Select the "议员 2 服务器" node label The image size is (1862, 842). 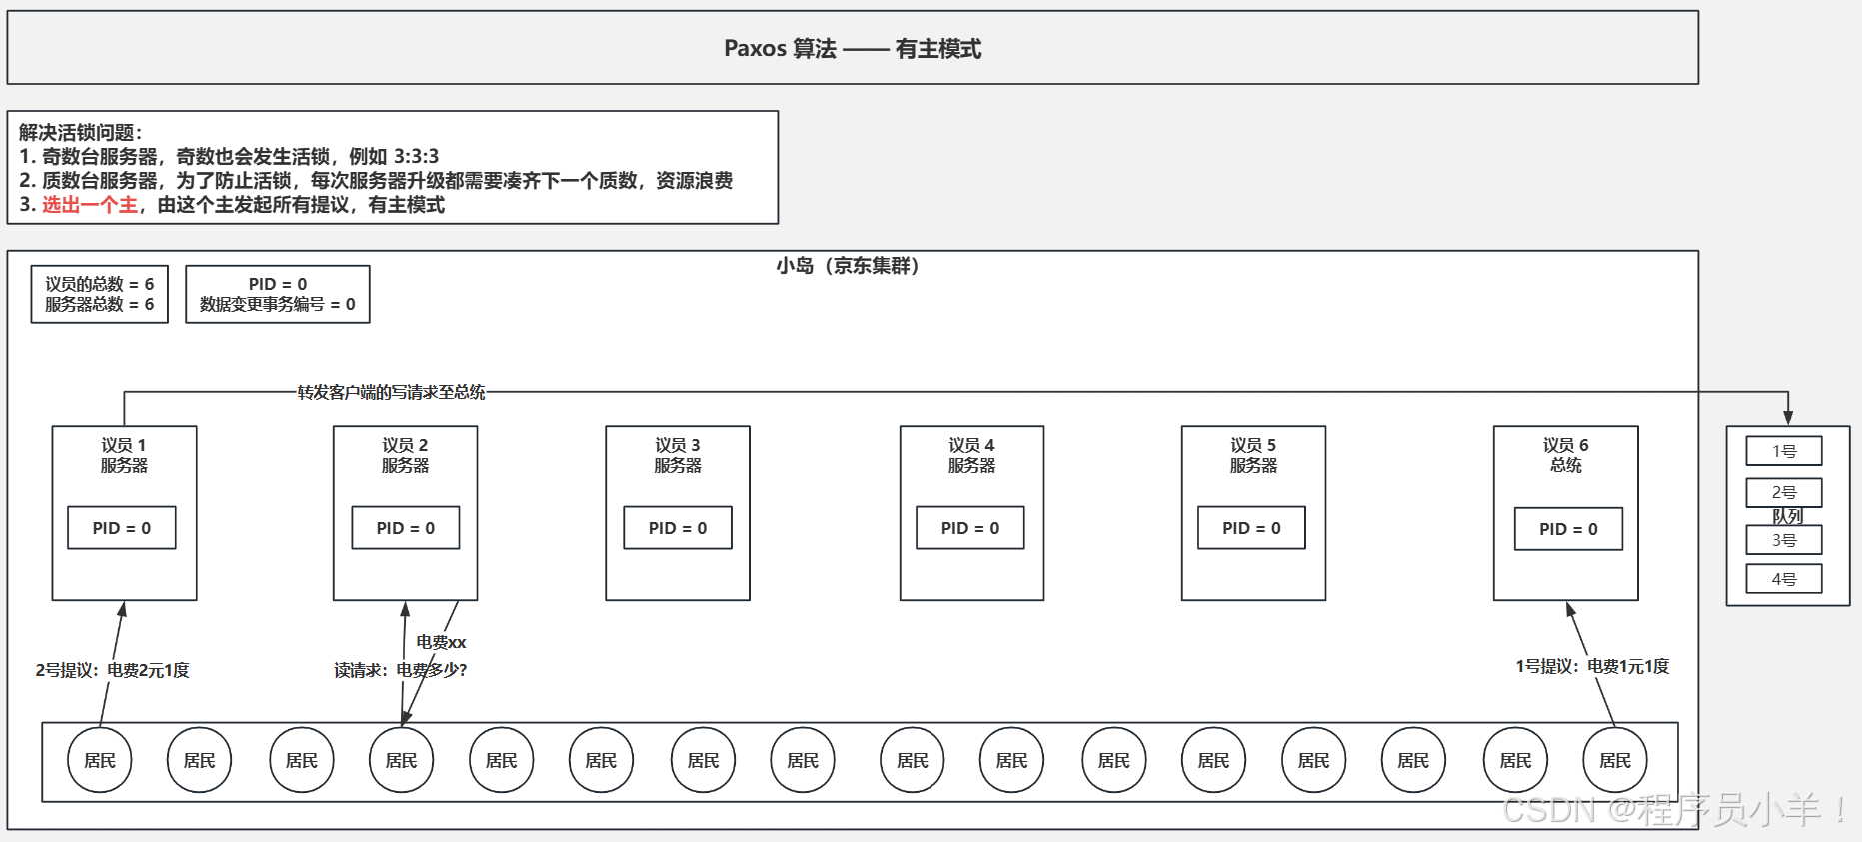coord(405,455)
